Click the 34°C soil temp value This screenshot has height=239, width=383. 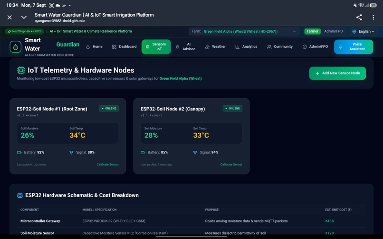77,135
